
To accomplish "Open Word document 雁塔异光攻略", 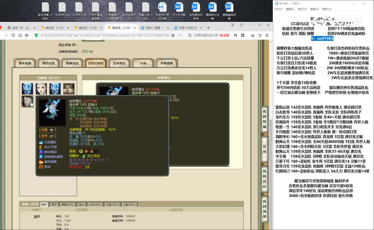I will [x=212, y=11].
